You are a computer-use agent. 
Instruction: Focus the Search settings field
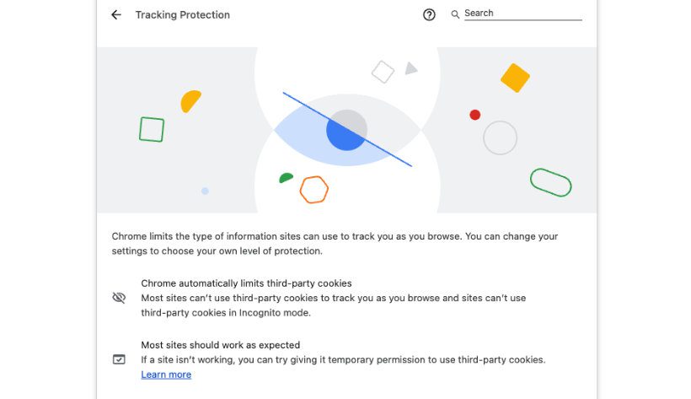[x=522, y=13]
